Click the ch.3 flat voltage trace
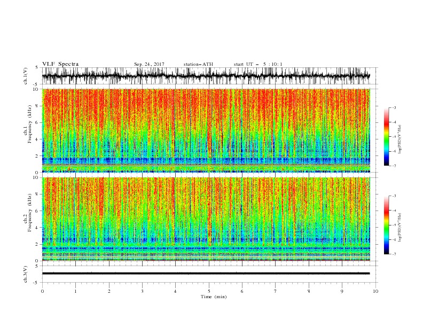The image size is (423, 327). [x=206, y=274]
